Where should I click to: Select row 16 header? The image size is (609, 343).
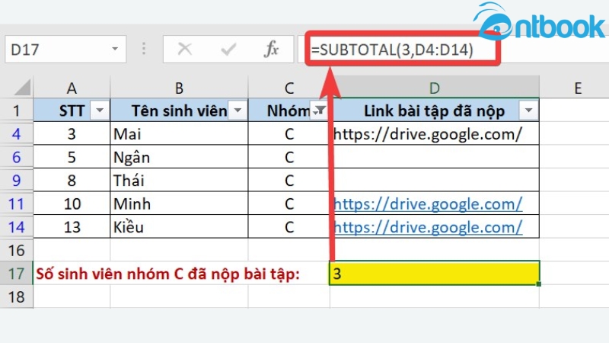pyautogui.click(x=16, y=250)
